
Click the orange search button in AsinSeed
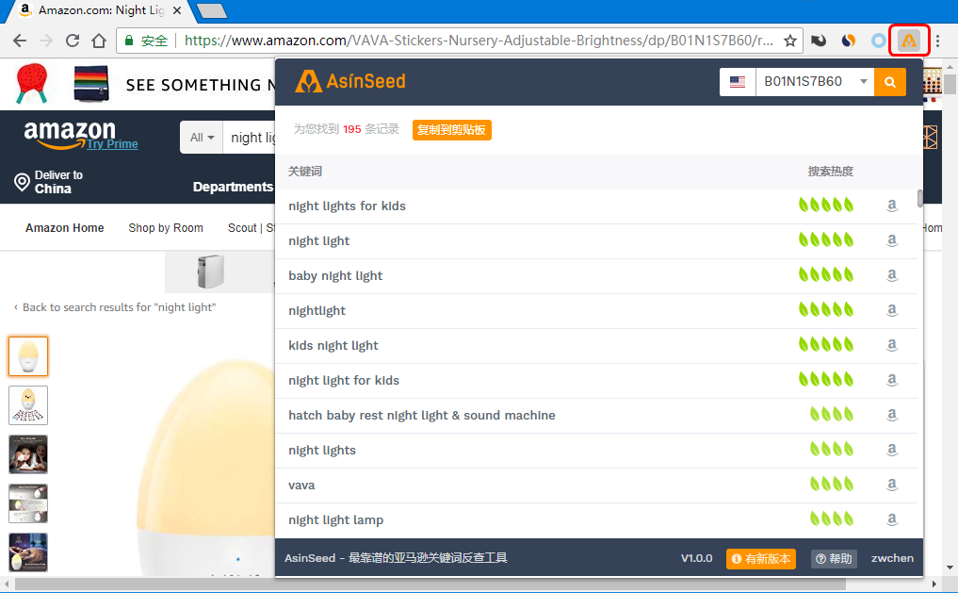[x=889, y=82]
